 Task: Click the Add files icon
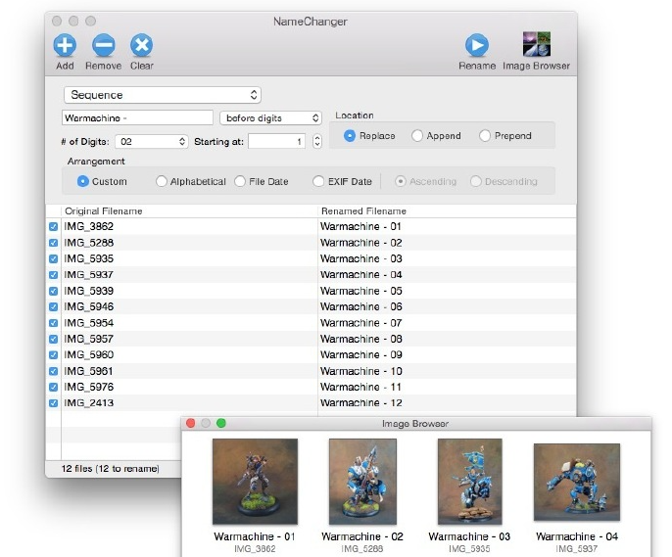pos(65,45)
